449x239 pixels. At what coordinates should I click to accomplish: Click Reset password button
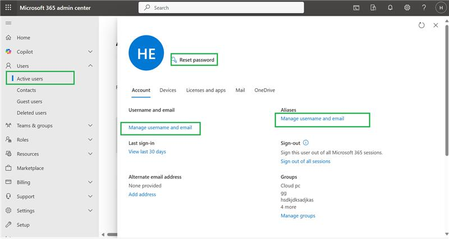194,60
